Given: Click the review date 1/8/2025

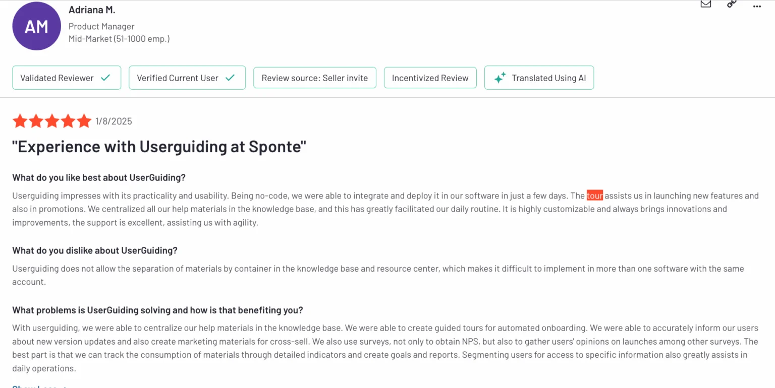Looking at the screenshot, I should 114,121.
